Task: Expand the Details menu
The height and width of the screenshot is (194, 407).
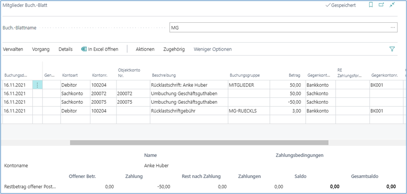Action: [65, 49]
